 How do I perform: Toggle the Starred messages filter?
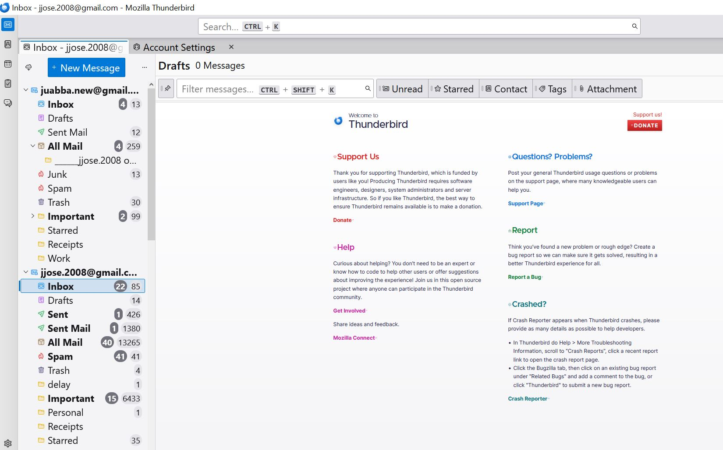pos(454,89)
